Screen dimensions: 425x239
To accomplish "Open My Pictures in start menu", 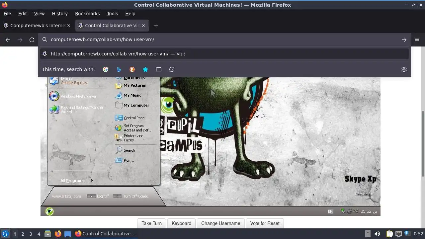I will (x=130, y=85).
